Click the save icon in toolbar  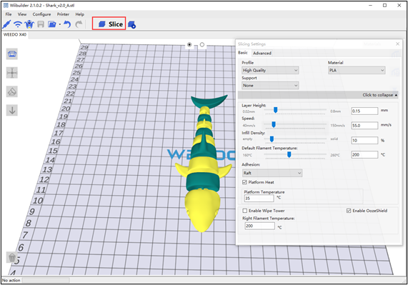(x=41, y=24)
